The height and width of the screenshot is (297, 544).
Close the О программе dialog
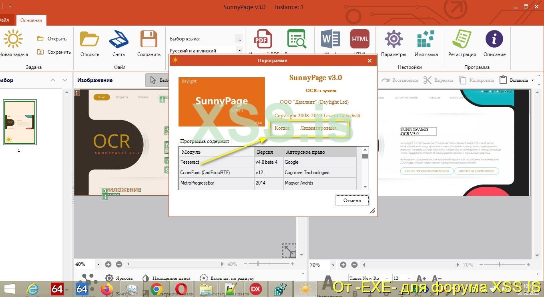click(369, 60)
